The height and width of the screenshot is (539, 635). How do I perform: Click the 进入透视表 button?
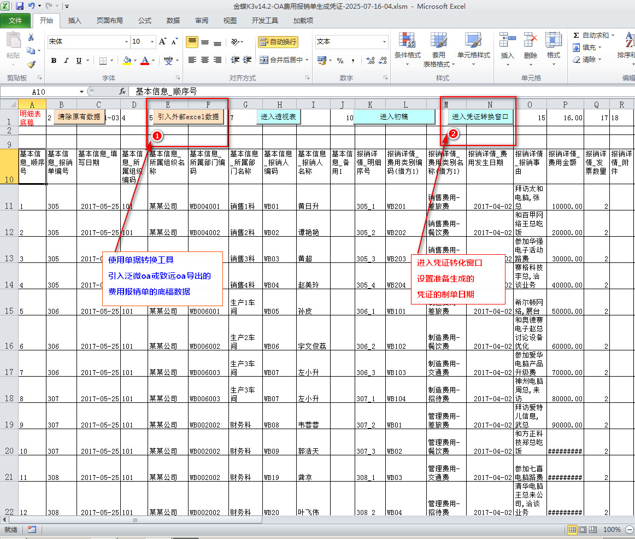coord(278,116)
